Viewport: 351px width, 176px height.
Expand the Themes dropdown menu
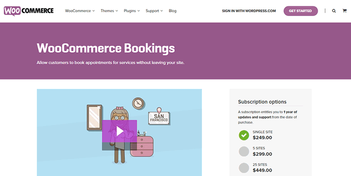click(109, 11)
